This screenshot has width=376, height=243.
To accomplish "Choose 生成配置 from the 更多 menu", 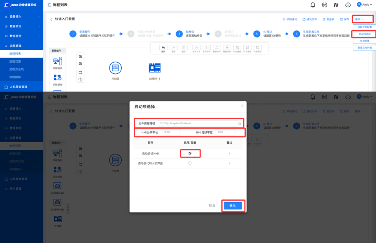I will [365, 41].
